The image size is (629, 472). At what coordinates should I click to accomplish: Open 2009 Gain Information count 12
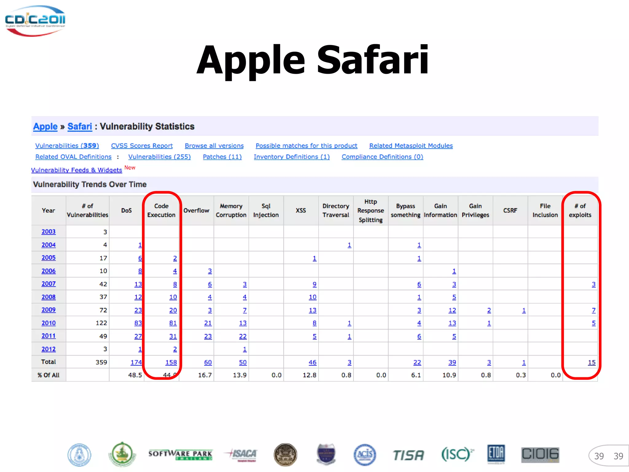(x=452, y=310)
